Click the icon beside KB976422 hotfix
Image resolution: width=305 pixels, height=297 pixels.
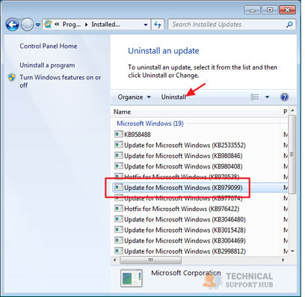[x=119, y=208]
